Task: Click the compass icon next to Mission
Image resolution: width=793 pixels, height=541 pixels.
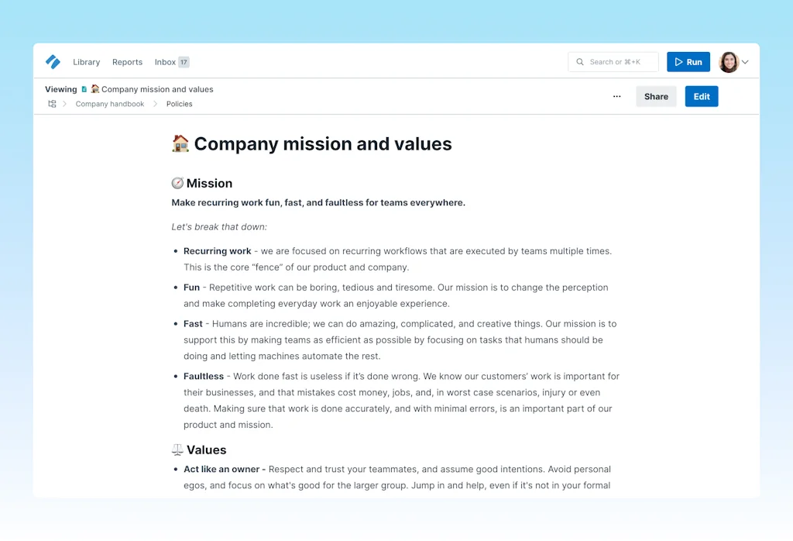Action: click(177, 184)
